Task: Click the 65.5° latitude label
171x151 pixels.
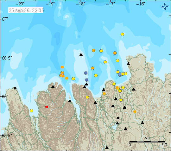Action: point(7,135)
